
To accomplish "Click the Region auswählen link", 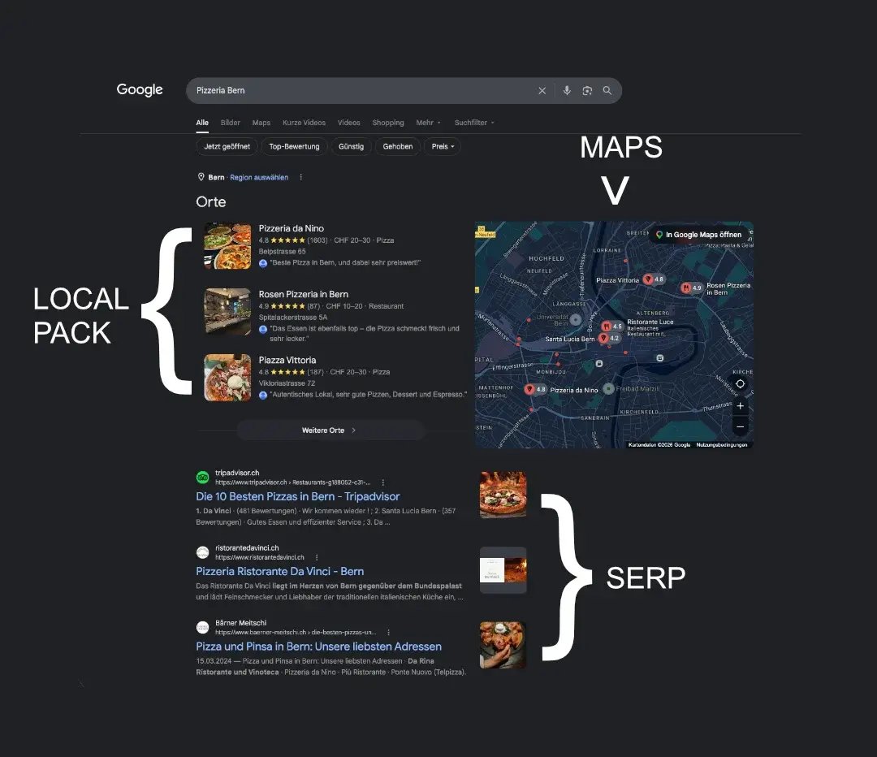I will coord(259,177).
